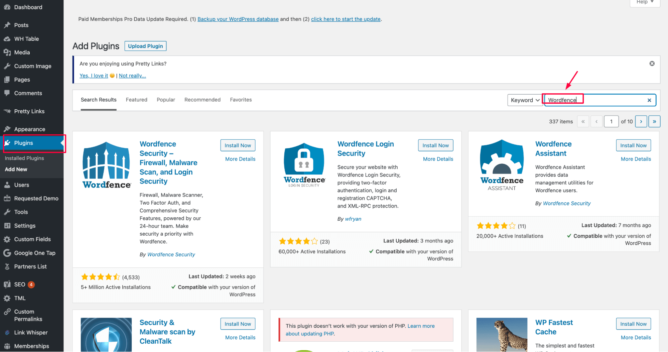Viewport: 668px width, 352px height.
Task: Click Backup your WordPress database link
Action: pos(238,19)
